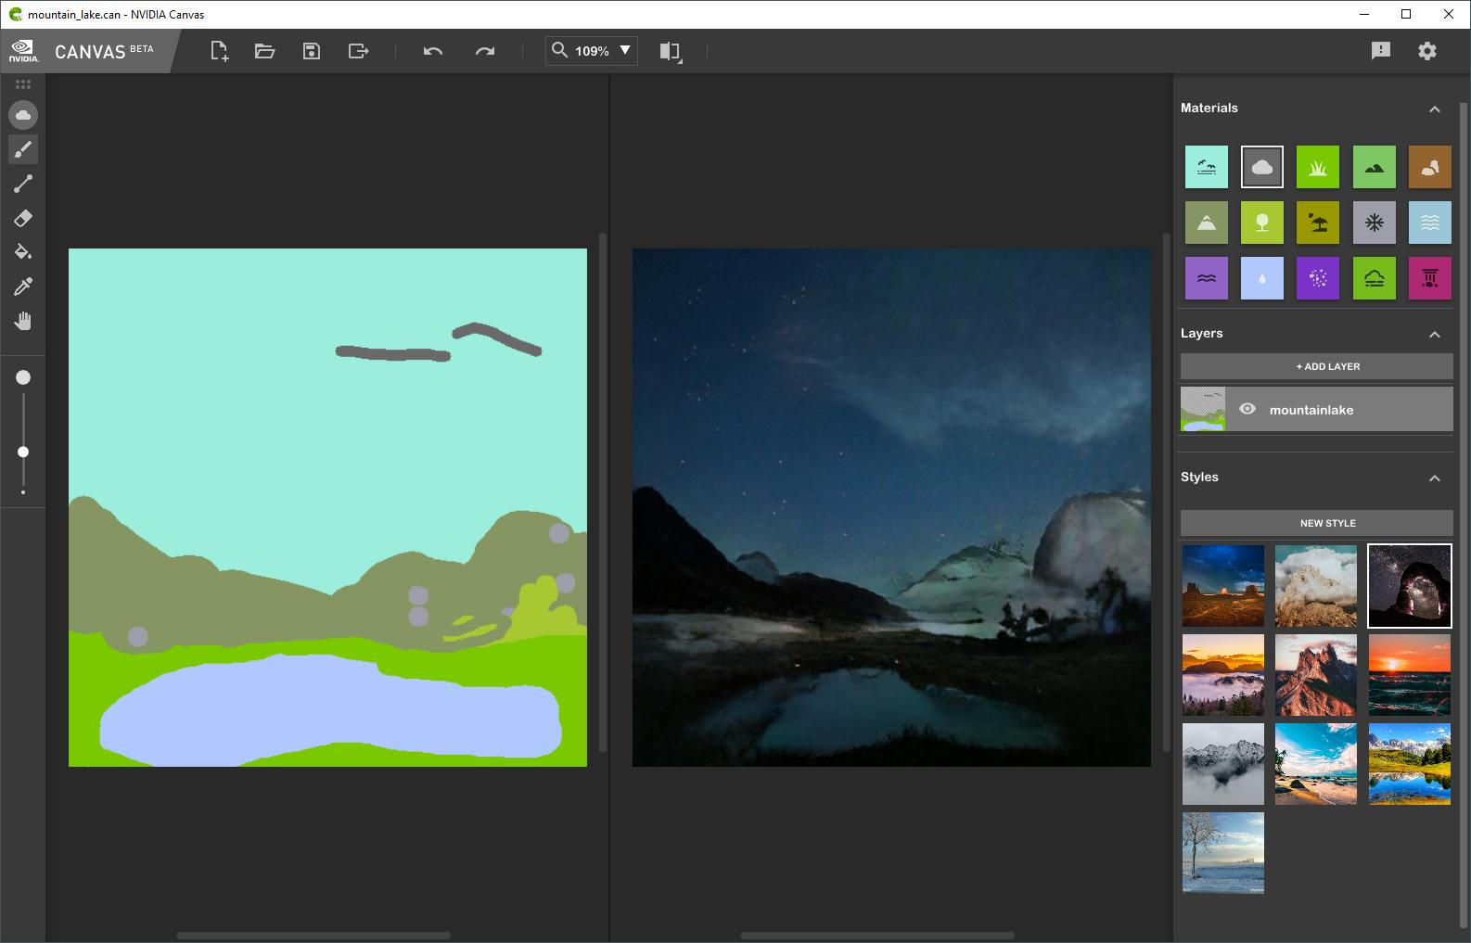Open the 109% zoom dropdown
Screen dimensions: 1471x943
(592, 51)
